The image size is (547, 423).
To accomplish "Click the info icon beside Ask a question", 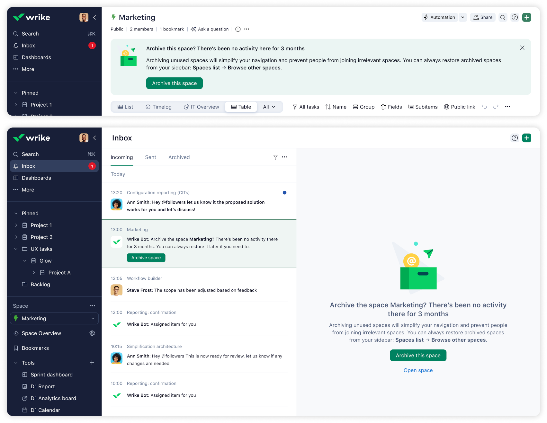I will pos(238,29).
